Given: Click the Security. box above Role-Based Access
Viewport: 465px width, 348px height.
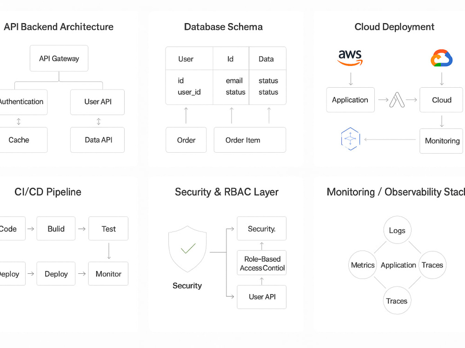Looking at the screenshot, I should pyautogui.click(x=261, y=228).
